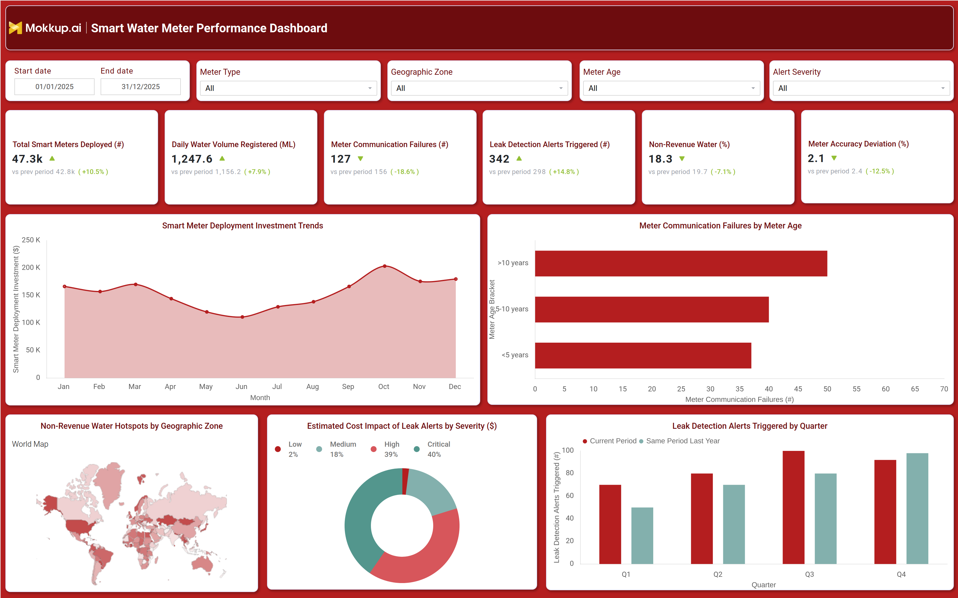Click the -18.6% change value

pos(404,172)
